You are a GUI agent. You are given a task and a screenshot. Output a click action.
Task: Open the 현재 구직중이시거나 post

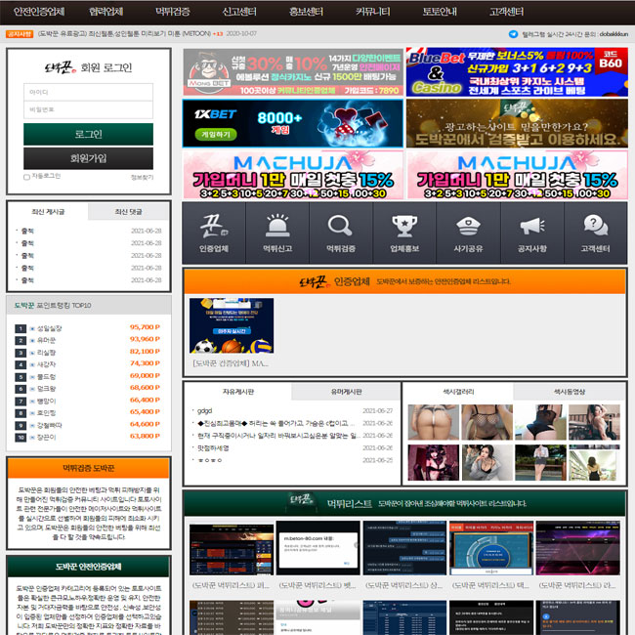(x=278, y=436)
